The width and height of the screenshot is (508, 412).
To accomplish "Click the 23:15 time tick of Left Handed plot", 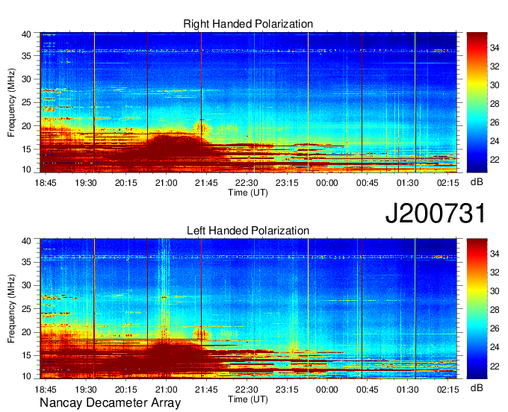I will click(x=287, y=390).
